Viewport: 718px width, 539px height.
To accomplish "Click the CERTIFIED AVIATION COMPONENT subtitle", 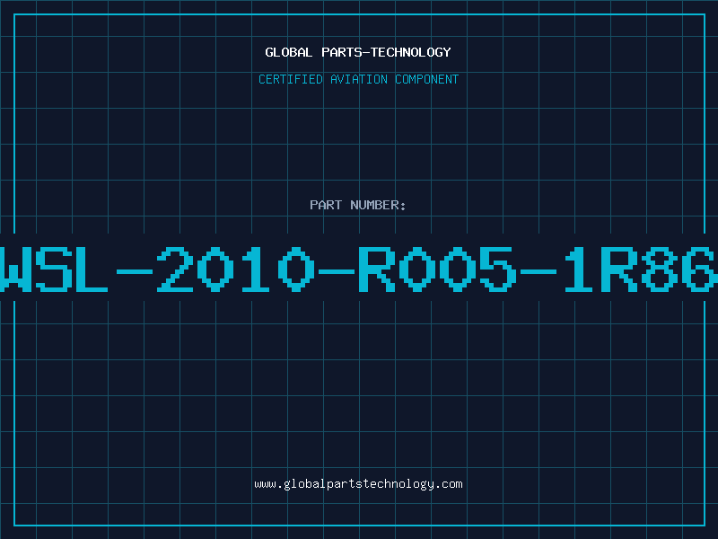I will (358, 79).
